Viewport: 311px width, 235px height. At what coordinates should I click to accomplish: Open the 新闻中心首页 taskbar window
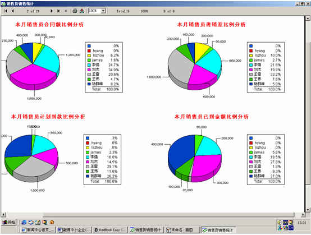[x=38, y=230]
